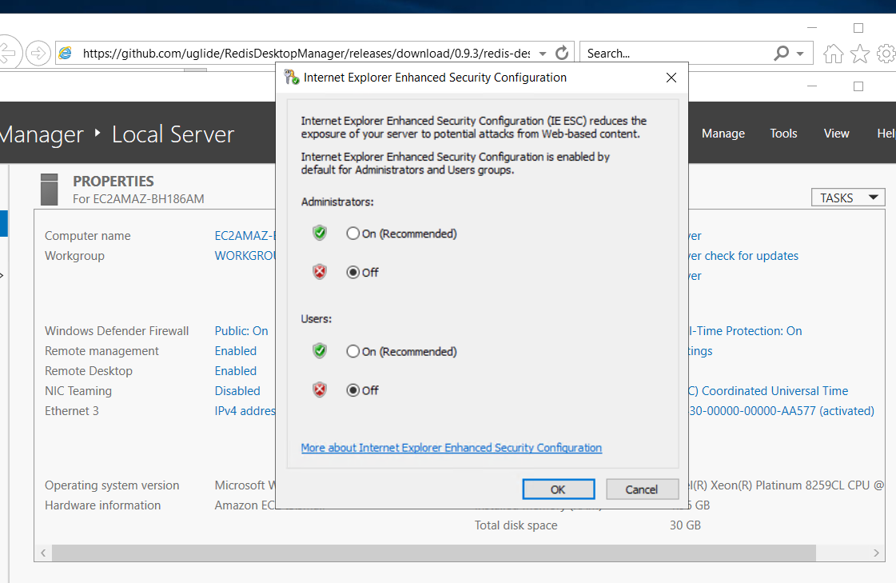Click the red shield icon under Administrators

(x=320, y=272)
